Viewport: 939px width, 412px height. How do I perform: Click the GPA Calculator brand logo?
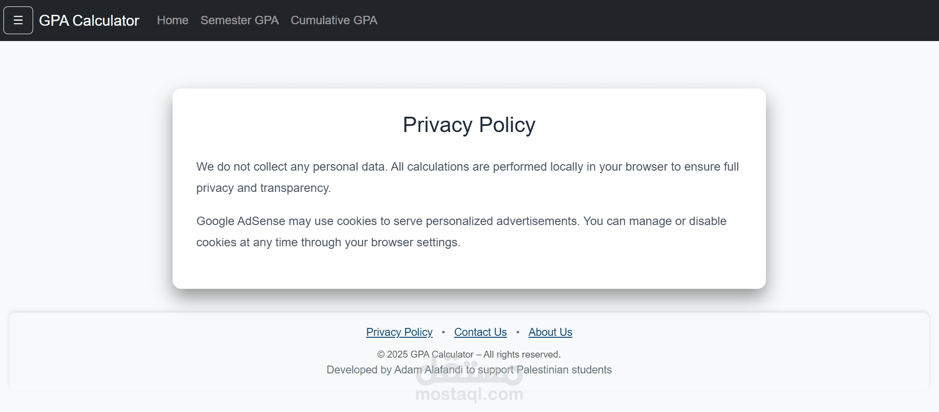coord(89,20)
